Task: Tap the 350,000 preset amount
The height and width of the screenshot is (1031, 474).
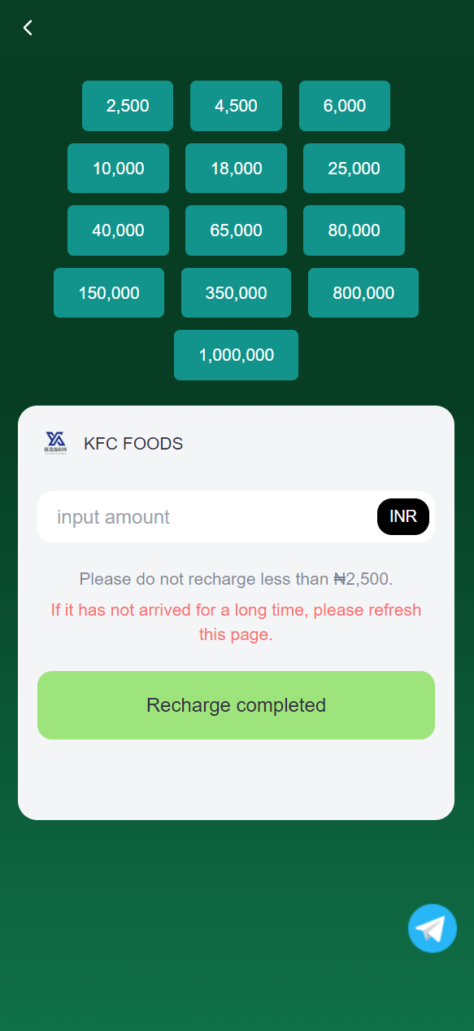Action: [236, 293]
